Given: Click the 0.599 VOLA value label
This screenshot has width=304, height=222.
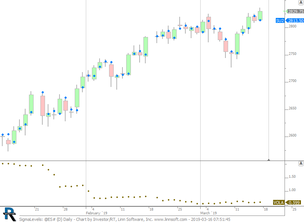Looking at the screenshot, I should (294, 203).
